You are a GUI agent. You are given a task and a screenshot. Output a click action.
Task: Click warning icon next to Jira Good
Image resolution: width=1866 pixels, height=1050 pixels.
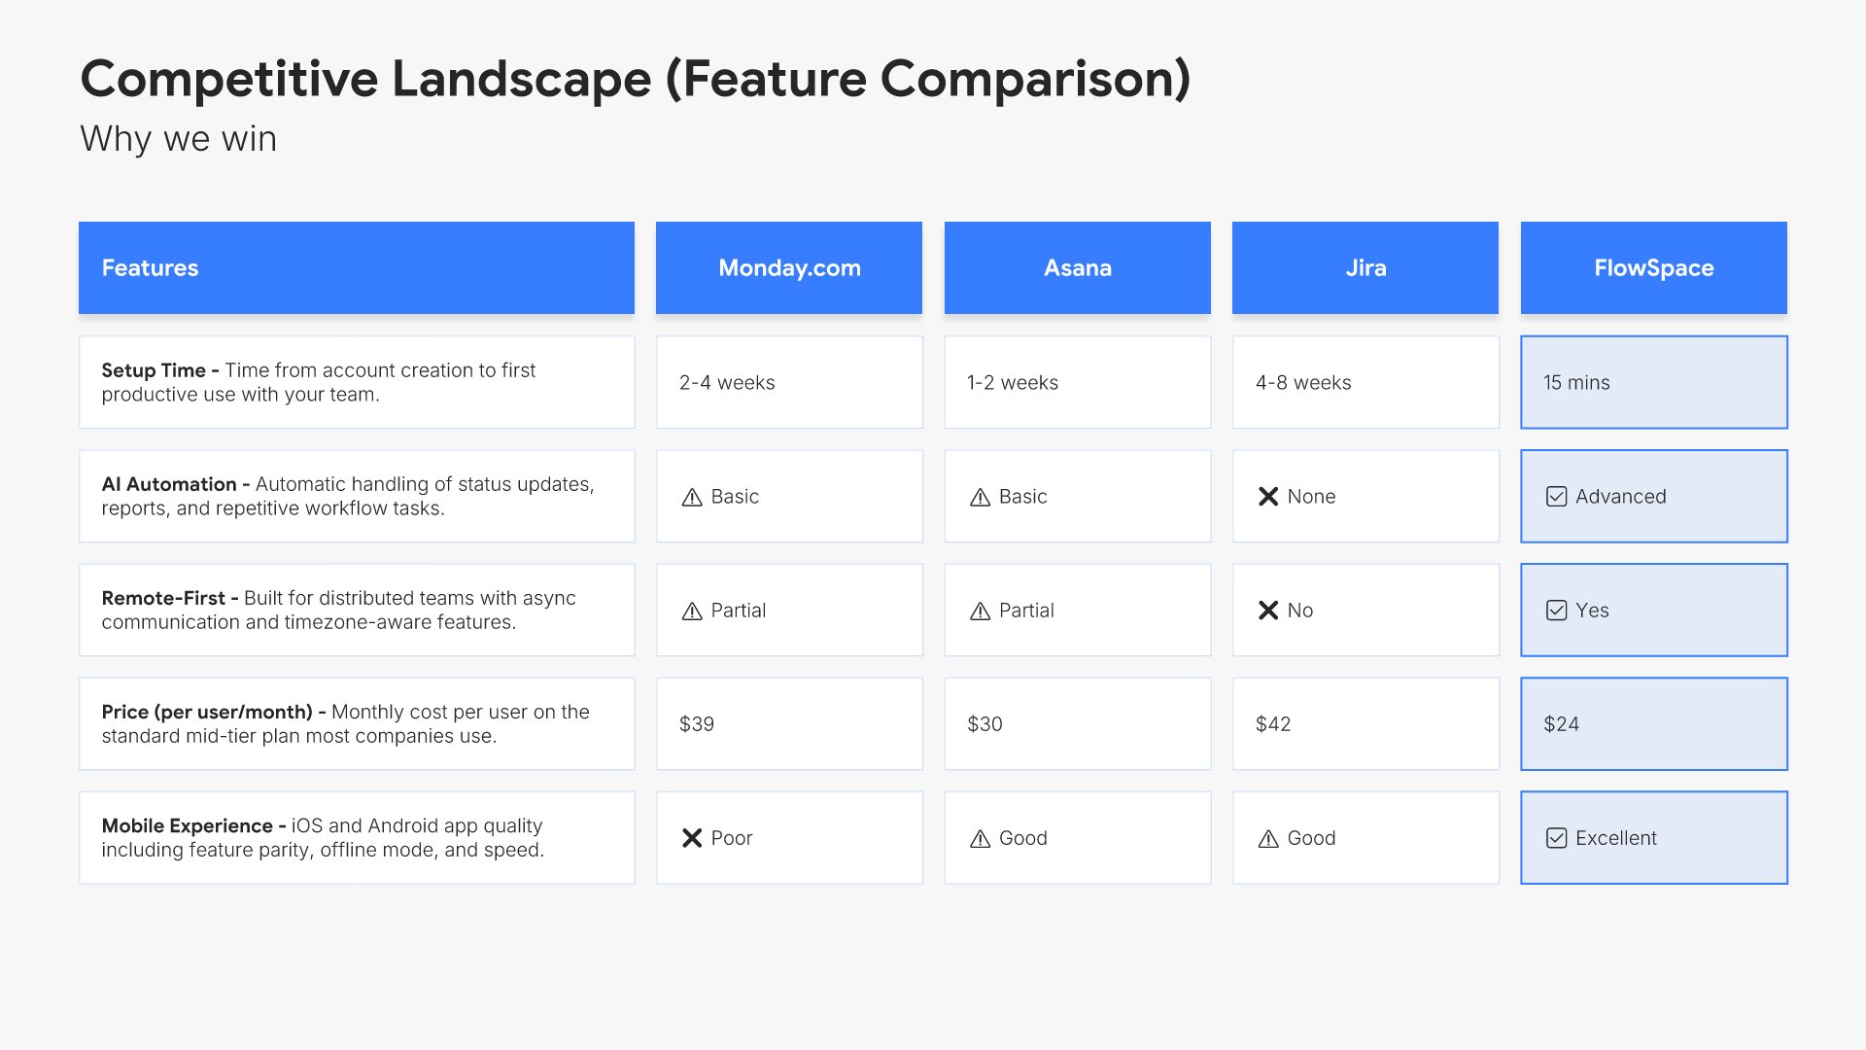tap(1268, 838)
